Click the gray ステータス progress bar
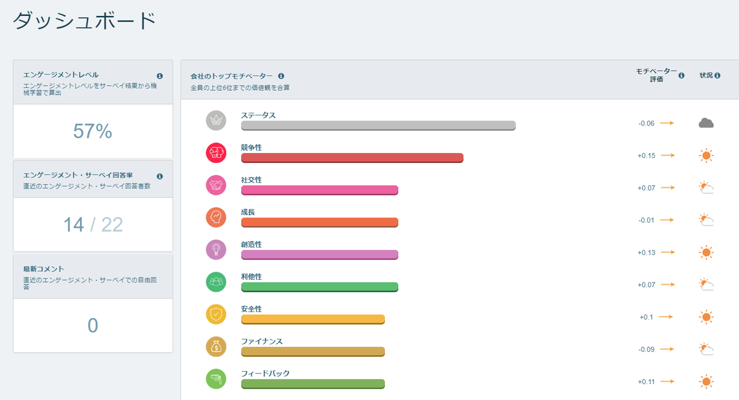This screenshot has height=400, width=739. [378, 125]
